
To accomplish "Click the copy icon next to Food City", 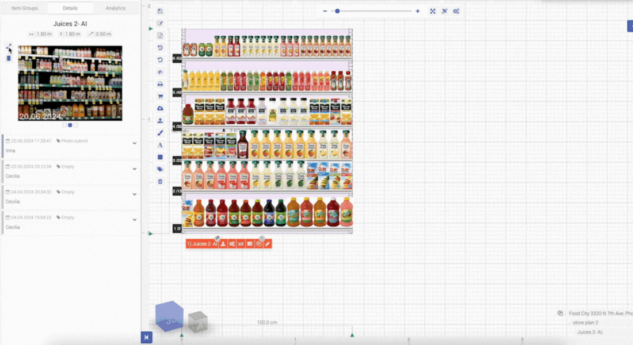I will [560, 313].
